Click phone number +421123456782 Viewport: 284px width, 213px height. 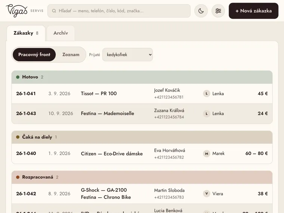pos(169,157)
